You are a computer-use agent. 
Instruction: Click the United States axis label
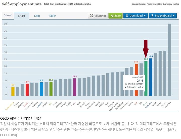click(10, 106)
